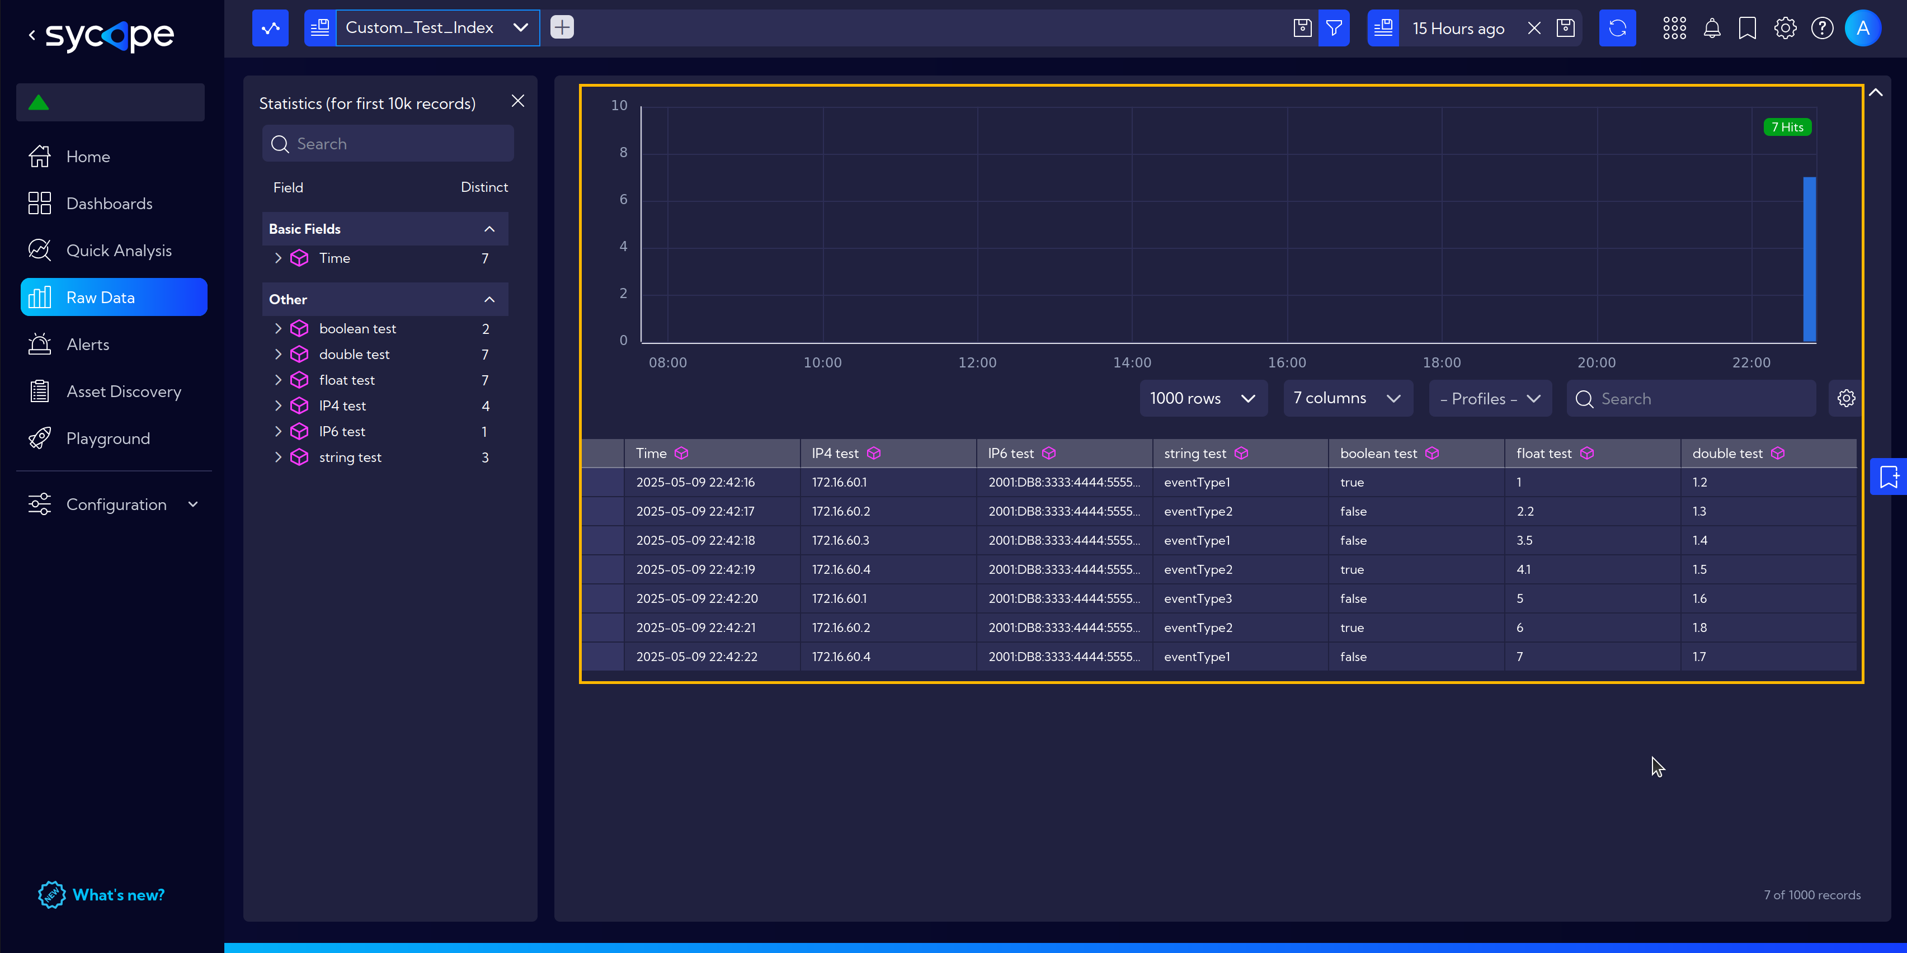Refresh data with the blue refresh button
1907x953 pixels.
point(1618,28)
